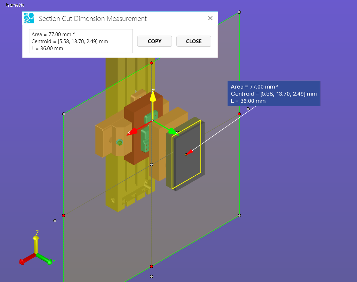Click the green screw head on the fixture
The image size is (357, 282).
click(x=120, y=142)
